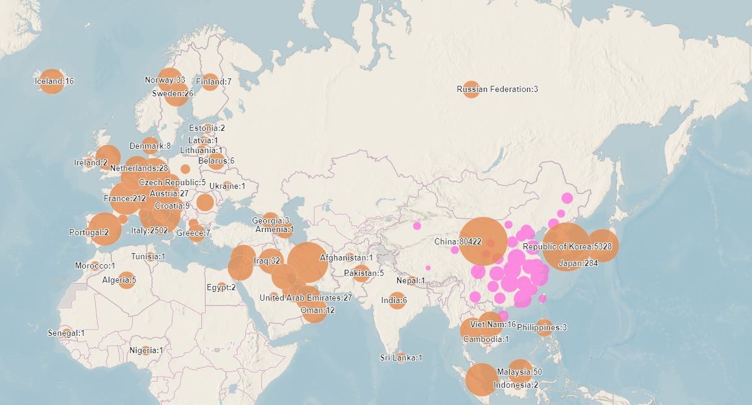This screenshot has height=405, width=752.
Task: Select the Finland:7 bubble
Action: (210, 82)
